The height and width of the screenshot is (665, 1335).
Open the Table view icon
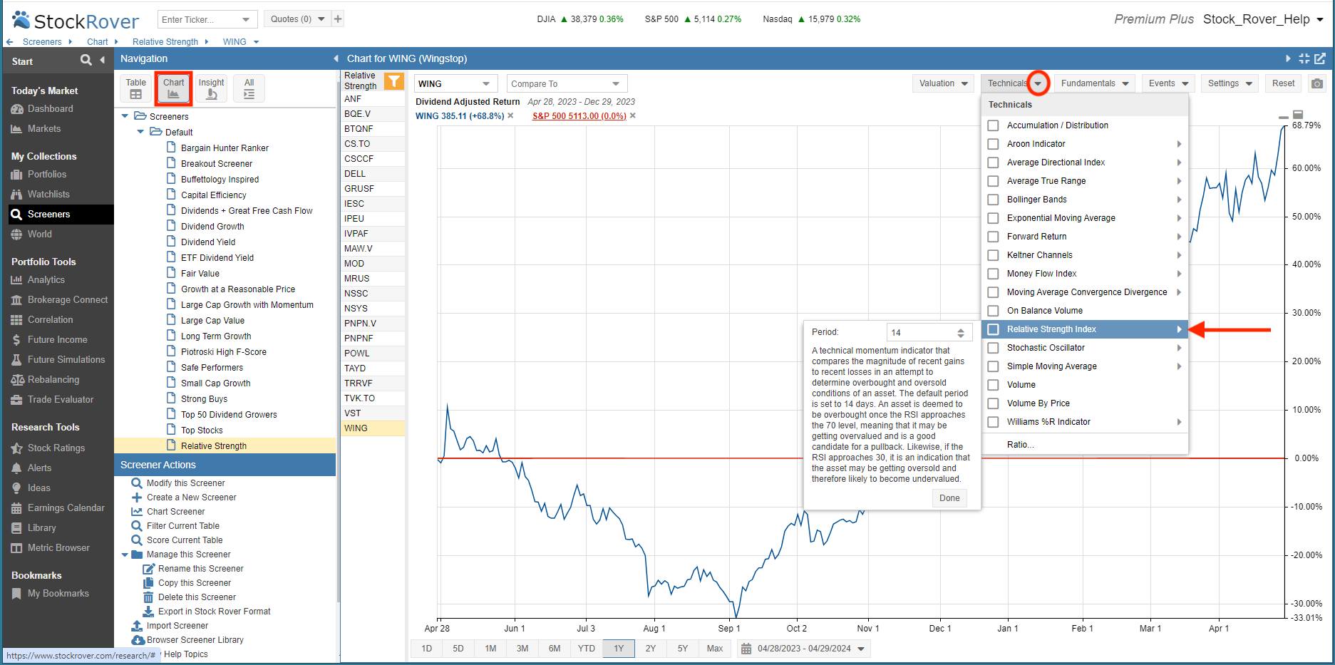point(135,88)
